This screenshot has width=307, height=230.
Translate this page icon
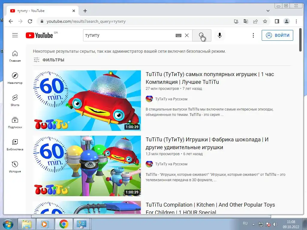246,21
